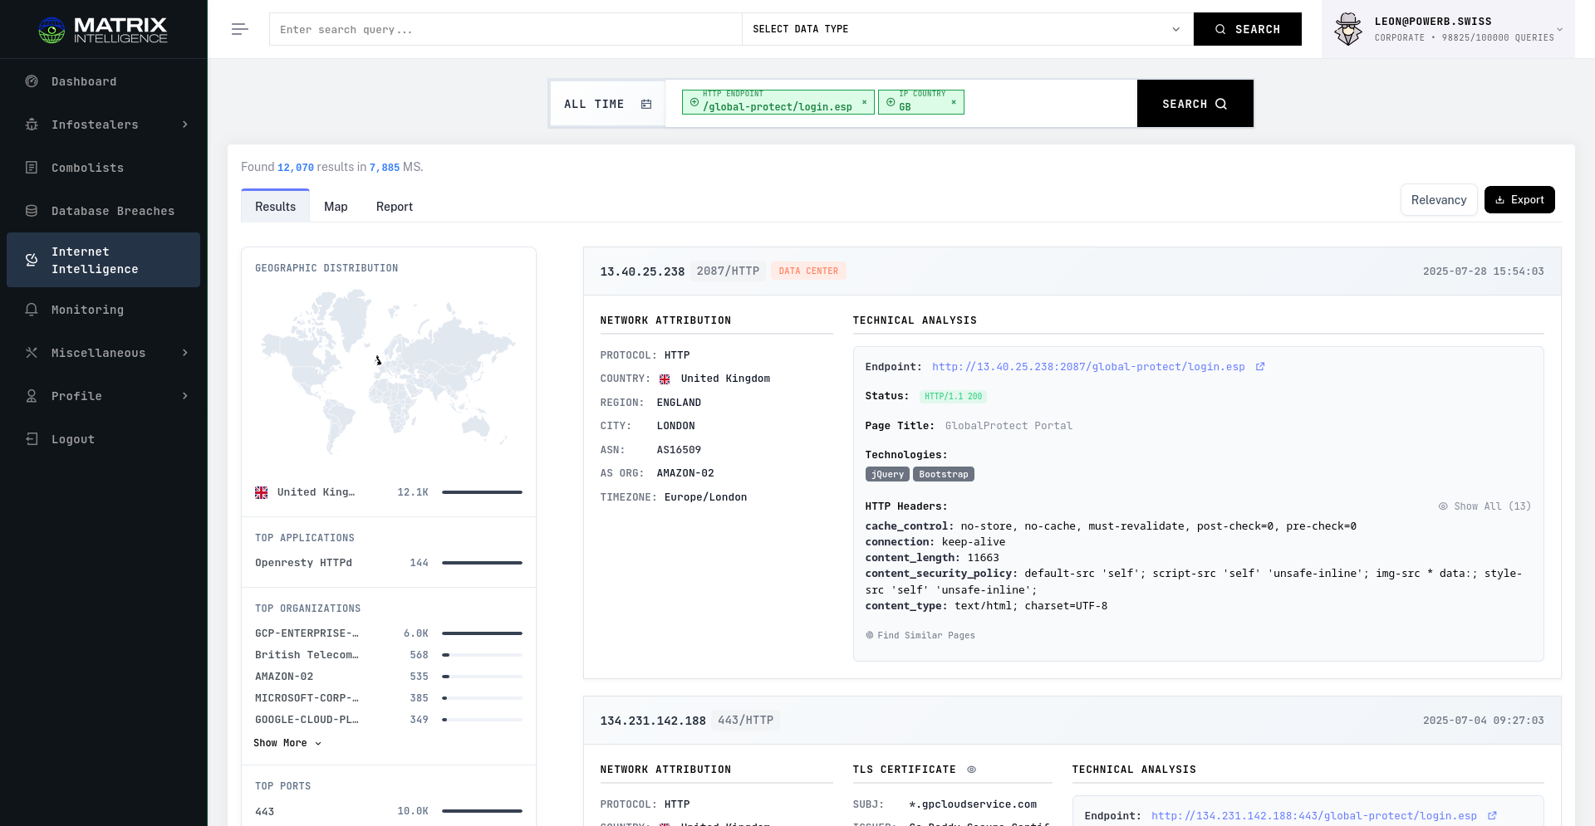Switch to the Report tab
The height and width of the screenshot is (826, 1595).
[394, 207]
